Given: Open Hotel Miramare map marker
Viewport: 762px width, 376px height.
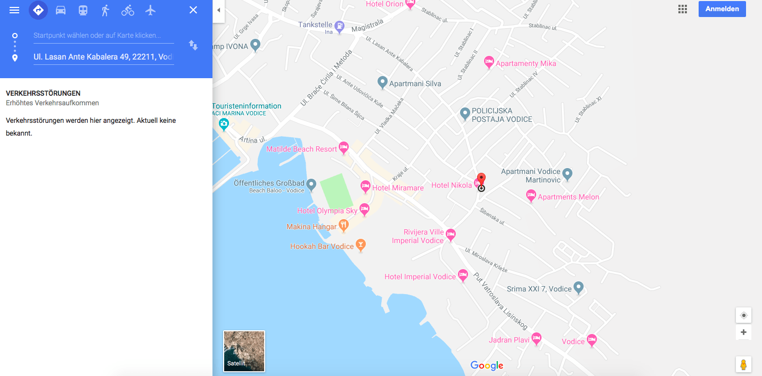Looking at the screenshot, I should (x=365, y=187).
